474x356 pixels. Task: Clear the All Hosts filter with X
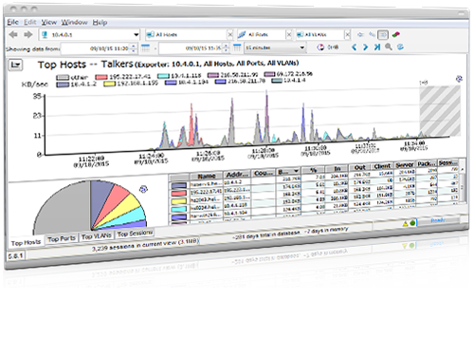(230, 34)
